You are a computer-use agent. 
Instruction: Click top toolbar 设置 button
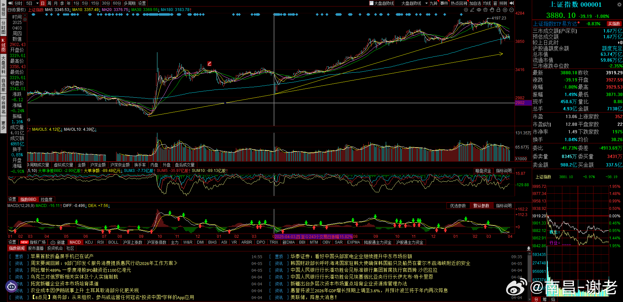tap(142, 3)
